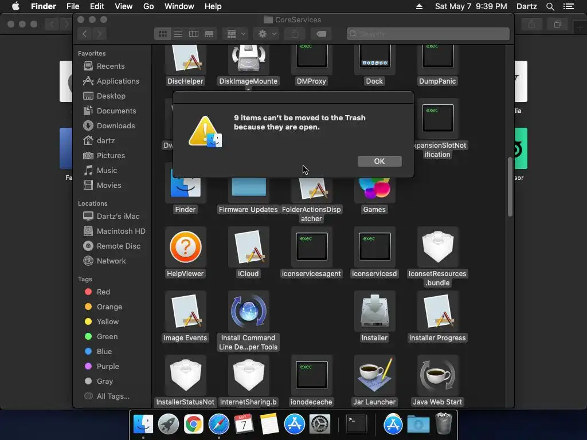Open the Help menu
The width and height of the screenshot is (587, 440).
[x=213, y=6]
